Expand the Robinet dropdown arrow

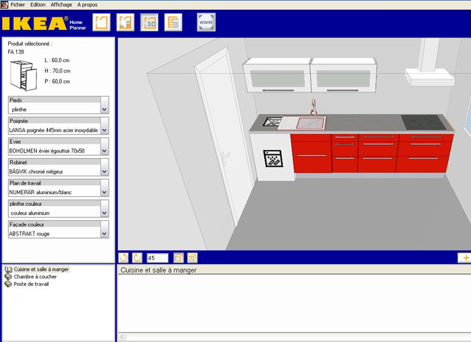pos(105,167)
